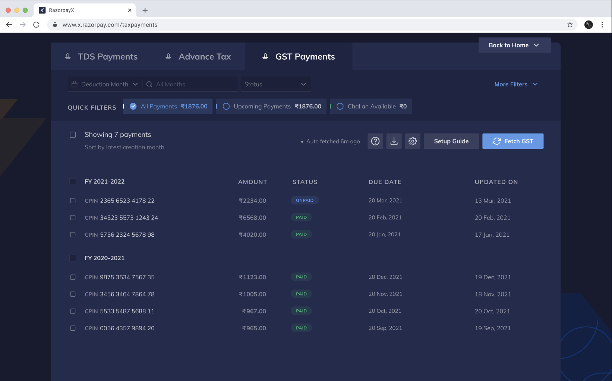612x381 pixels.
Task: Click the Fetch GST button
Action: coord(513,141)
